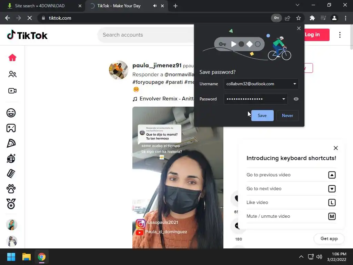Click the Mute / unmute video M key
Viewport: 353px width, 265px height.
(332, 216)
